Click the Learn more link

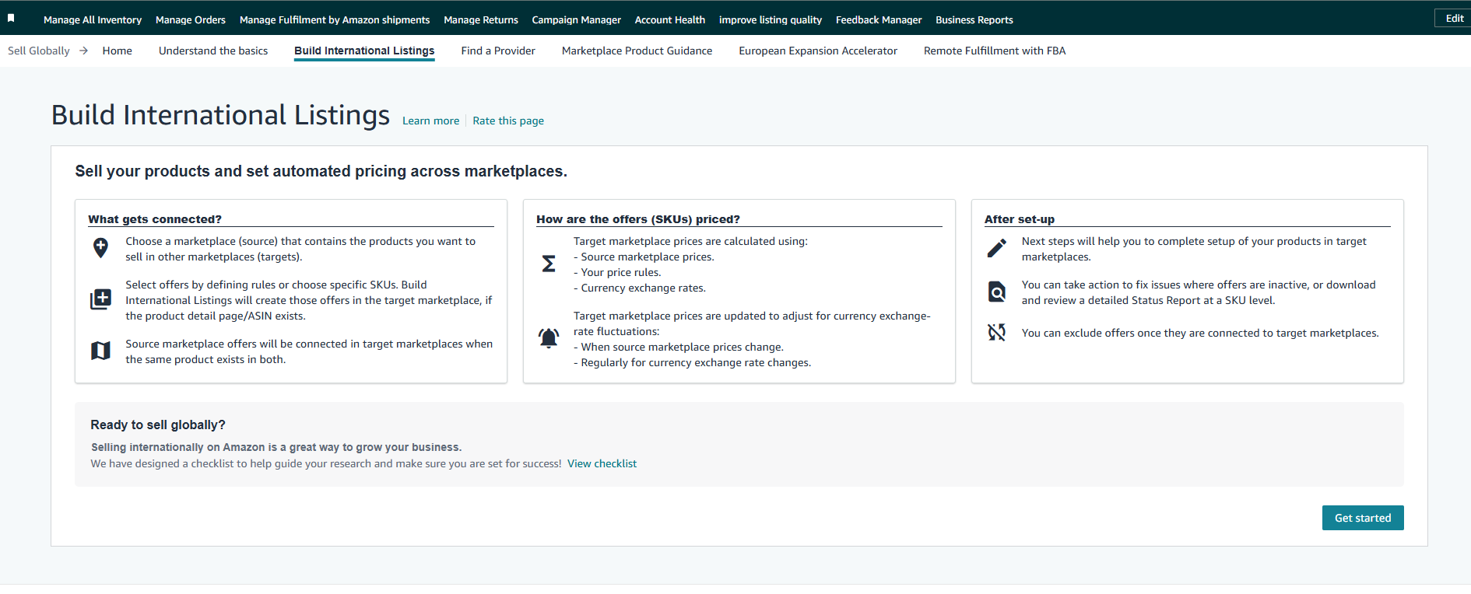click(430, 121)
